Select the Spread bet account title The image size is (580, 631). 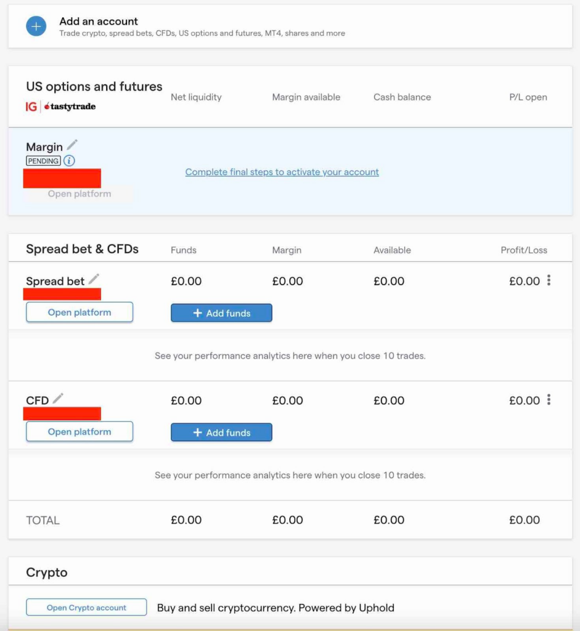coord(55,282)
